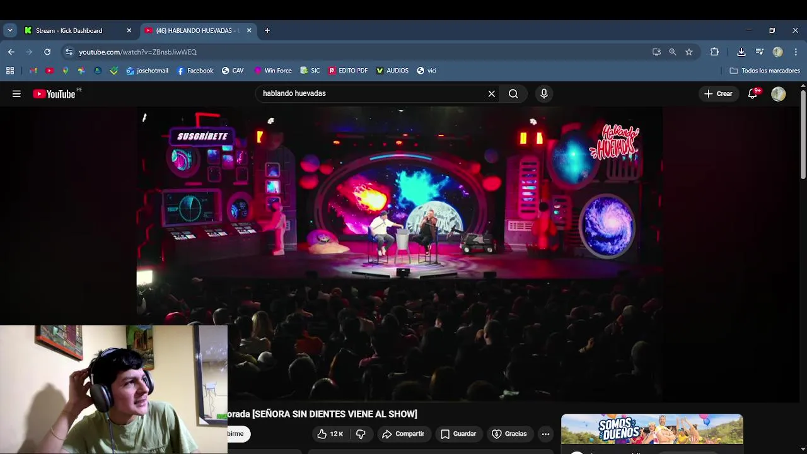This screenshot has height=454, width=807.
Task: Open the EDITO PDF bookmark
Action: [x=348, y=71]
